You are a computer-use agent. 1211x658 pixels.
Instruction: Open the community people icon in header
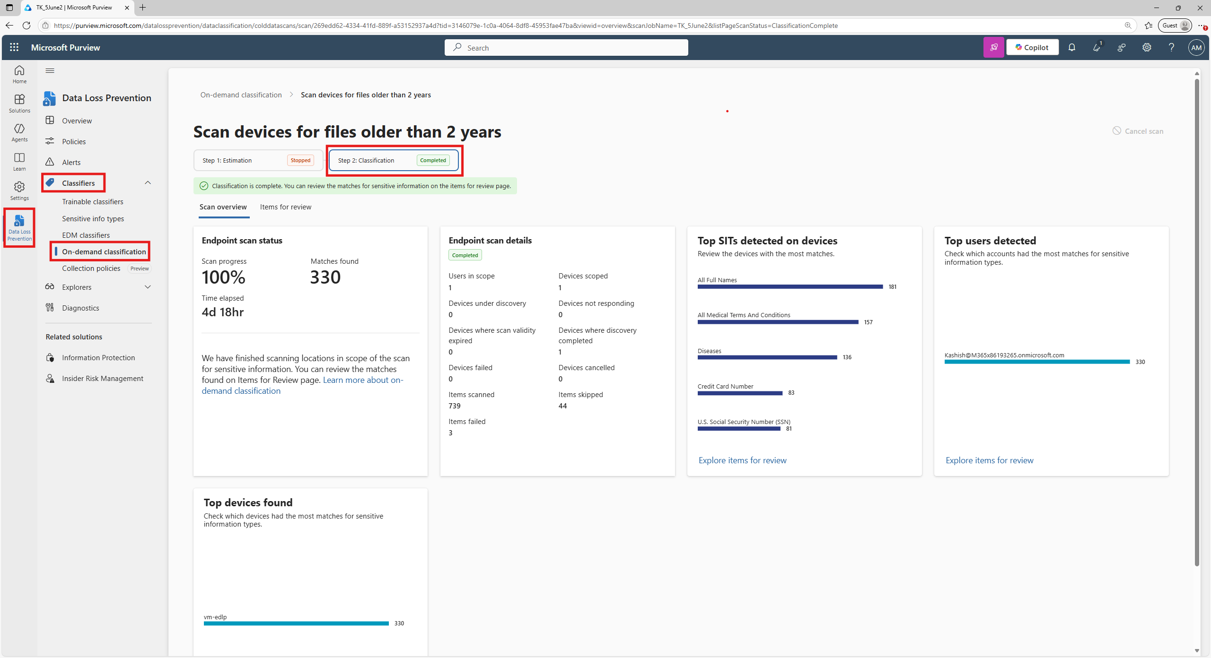click(1122, 47)
